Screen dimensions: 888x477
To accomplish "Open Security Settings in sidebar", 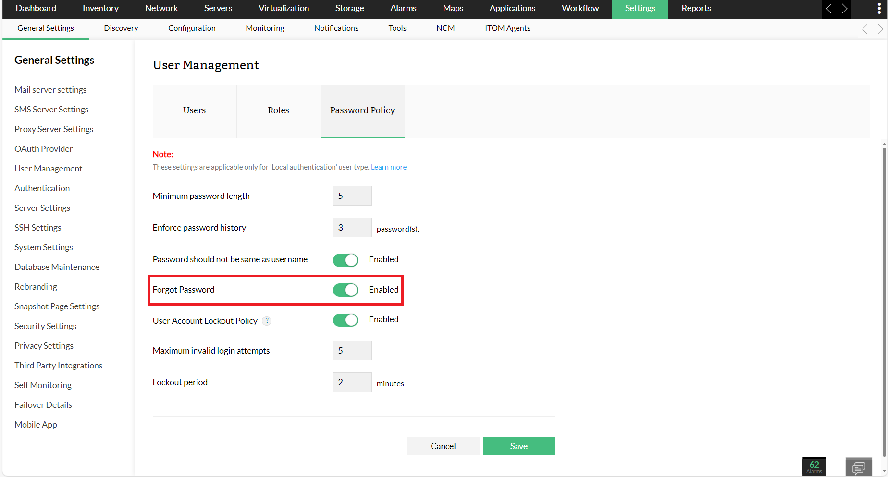I will [x=46, y=326].
